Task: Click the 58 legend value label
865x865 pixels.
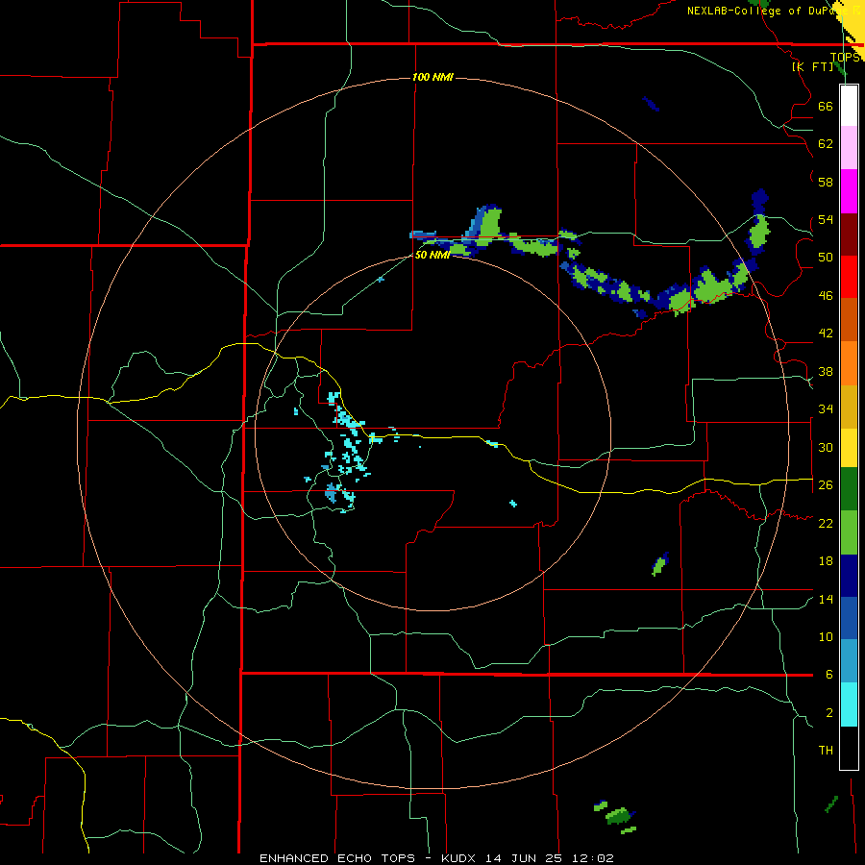Action: click(x=826, y=182)
